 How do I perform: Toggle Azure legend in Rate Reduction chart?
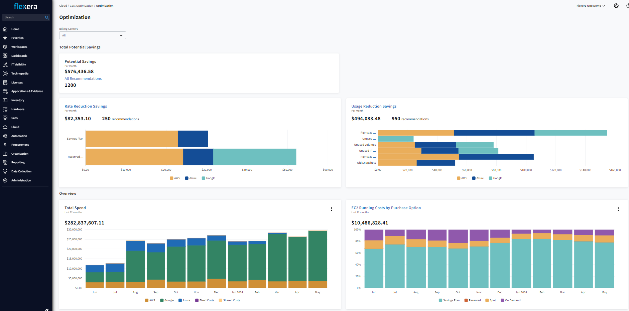pos(191,178)
